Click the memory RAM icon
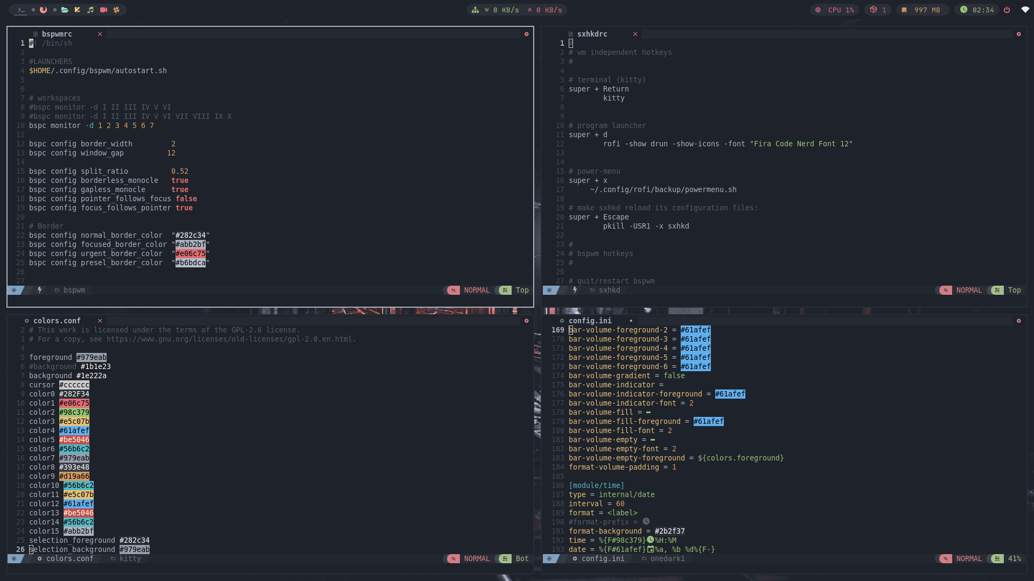 coord(904,10)
